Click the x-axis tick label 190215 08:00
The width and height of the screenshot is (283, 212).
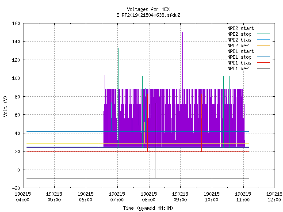(149, 197)
